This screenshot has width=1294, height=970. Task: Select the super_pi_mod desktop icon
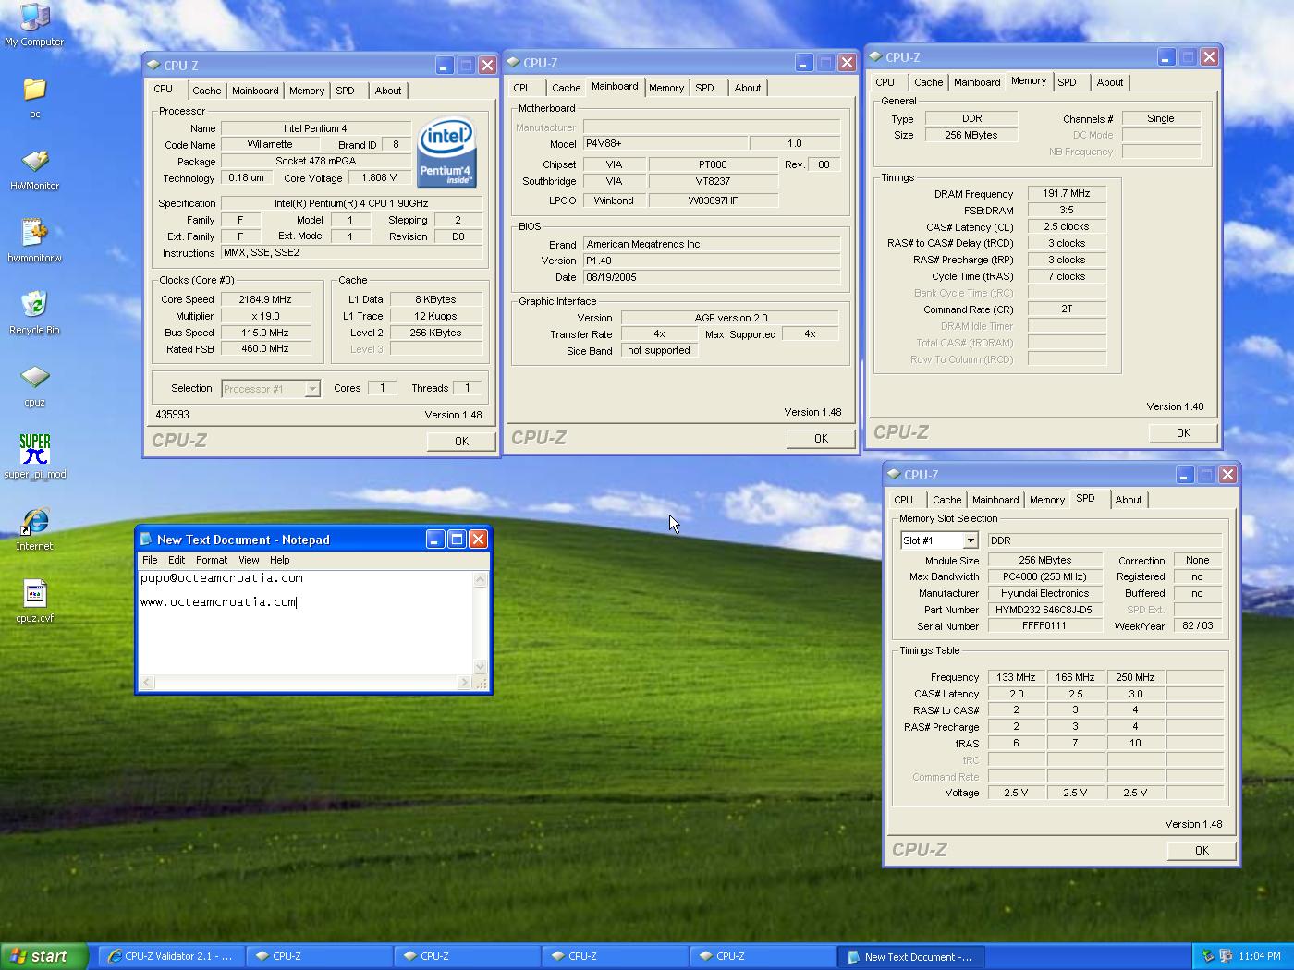click(34, 457)
